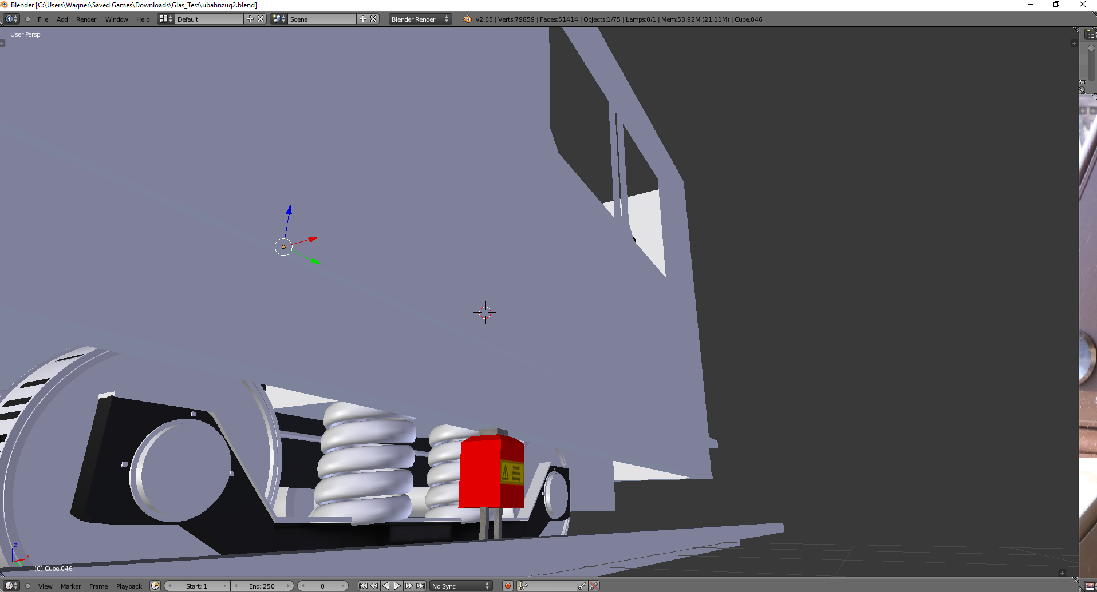Screen dimensions: 1097x592
Task: Play the animation forward
Action: tap(397, 586)
